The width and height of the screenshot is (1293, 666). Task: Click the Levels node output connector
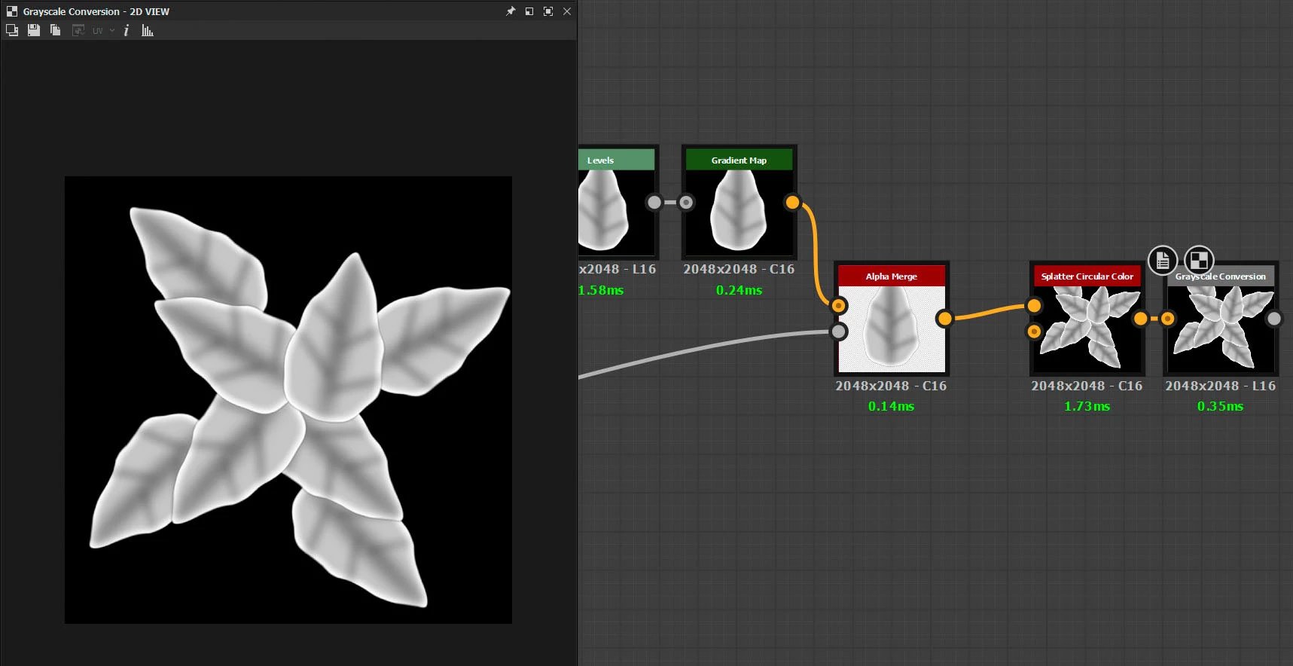654,202
